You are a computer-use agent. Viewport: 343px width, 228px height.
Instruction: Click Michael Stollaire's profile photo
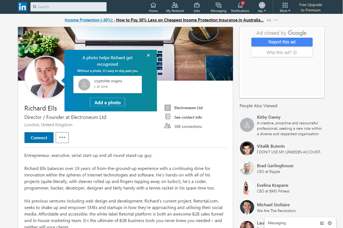tap(247, 207)
